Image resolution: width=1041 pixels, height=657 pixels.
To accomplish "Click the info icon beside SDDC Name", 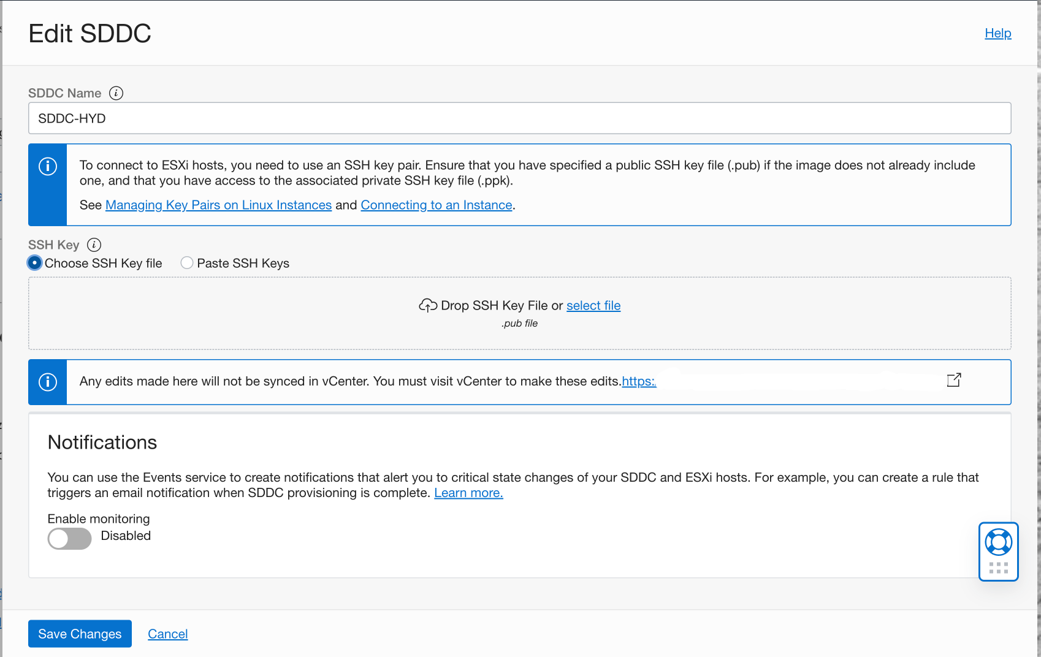I will 116,93.
